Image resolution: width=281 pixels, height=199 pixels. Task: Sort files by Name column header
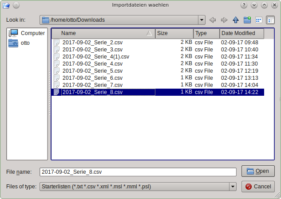point(103,33)
